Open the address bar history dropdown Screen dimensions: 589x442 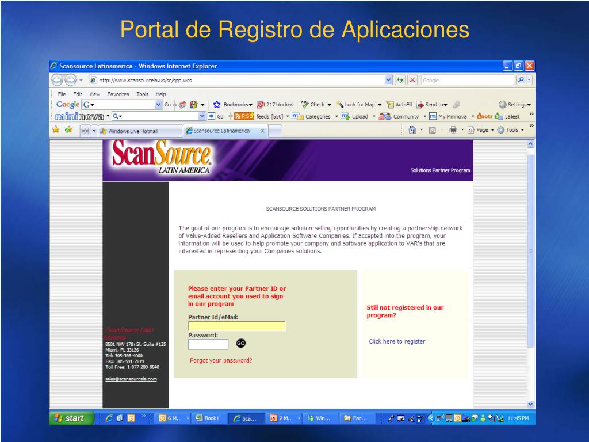pyautogui.click(x=388, y=80)
